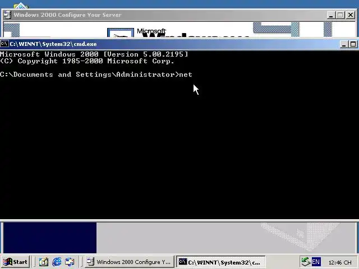This screenshot has height=269, width=359.
Task: Click the Show Desktop quick launch icon
Action: pos(44,262)
